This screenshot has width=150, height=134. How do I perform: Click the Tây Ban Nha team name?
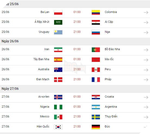point(41,59)
